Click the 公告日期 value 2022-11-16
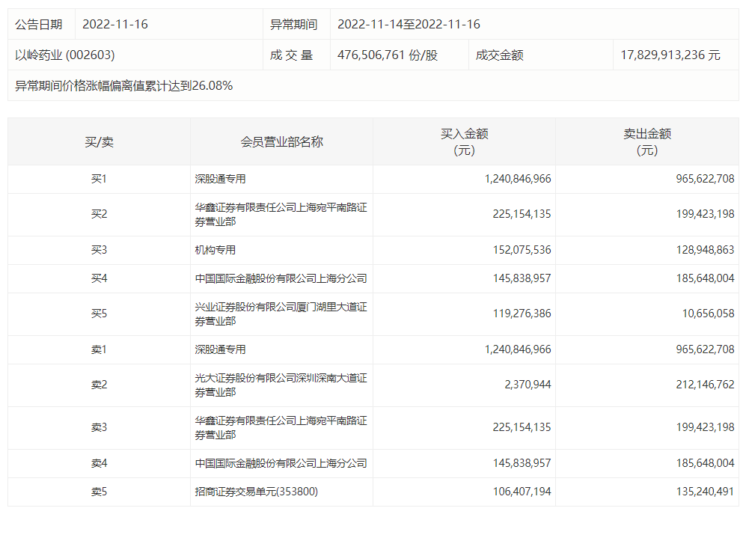 click(115, 24)
